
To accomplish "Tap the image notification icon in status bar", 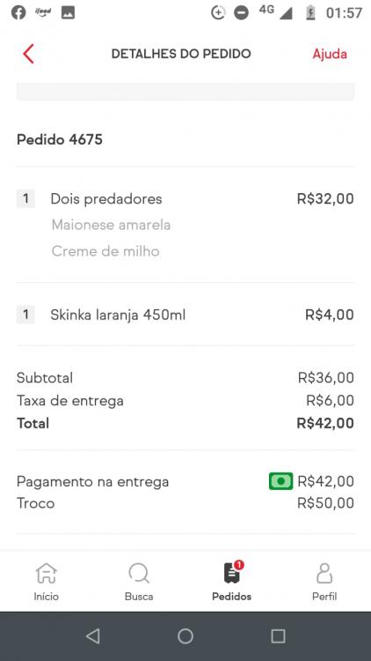I will [68, 12].
